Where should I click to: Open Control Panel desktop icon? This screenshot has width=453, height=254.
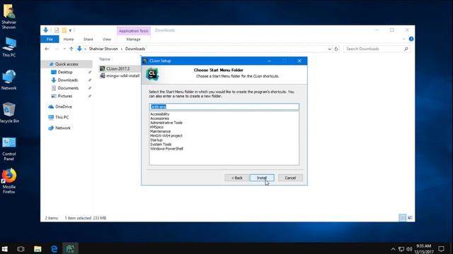9,149
